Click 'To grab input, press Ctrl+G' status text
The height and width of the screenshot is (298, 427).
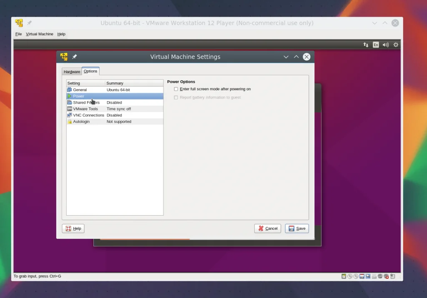(37, 276)
